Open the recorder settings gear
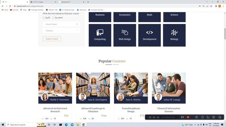The width and height of the screenshot is (226, 127). (x=214, y=117)
